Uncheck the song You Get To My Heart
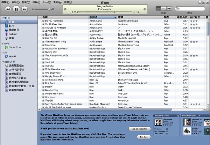This screenshot has width=210, height=145. coord(43,28)
